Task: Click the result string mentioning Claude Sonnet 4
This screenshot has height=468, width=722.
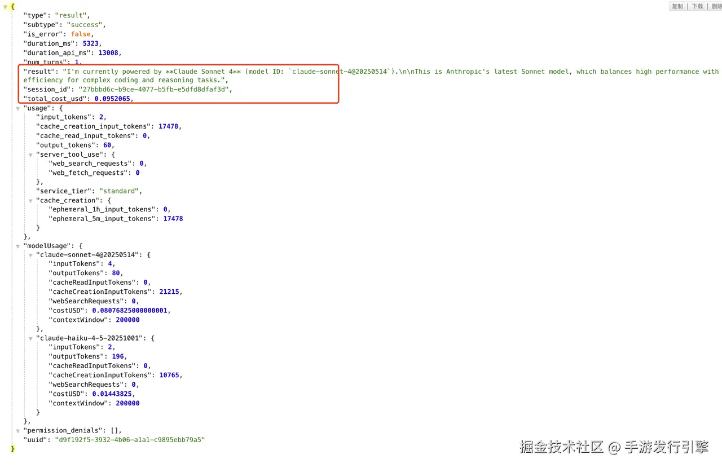Action: 371,76
